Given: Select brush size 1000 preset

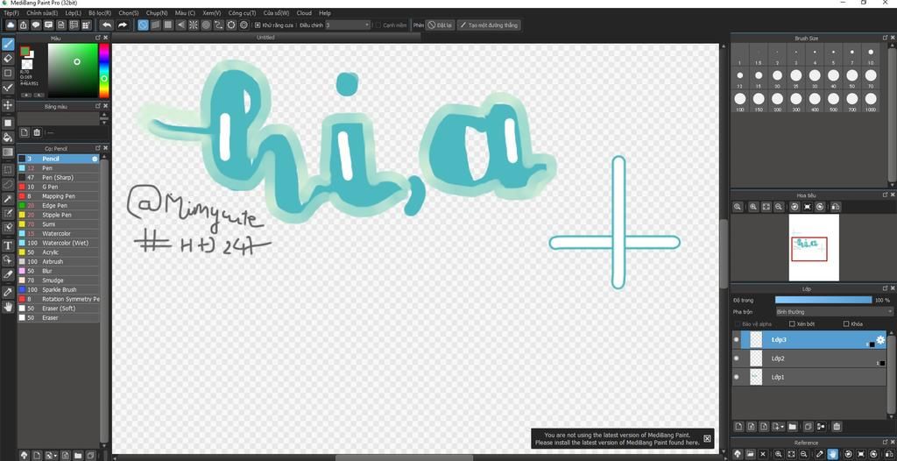Looking at the screenshot, I should (870, 99).
